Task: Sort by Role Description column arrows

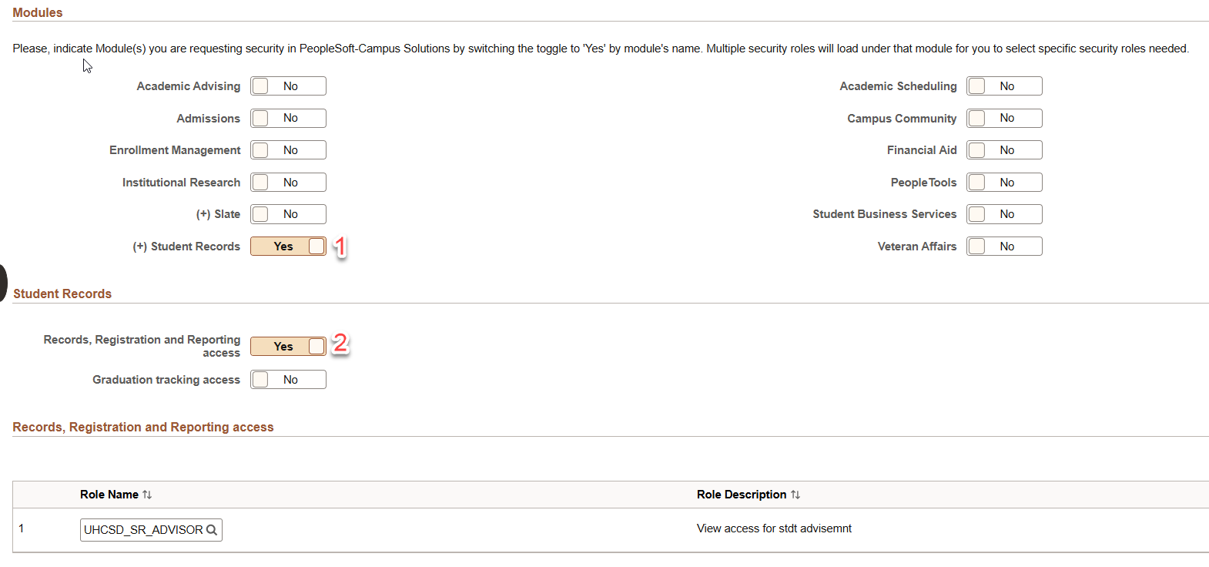Action: (x=795, y=495)
